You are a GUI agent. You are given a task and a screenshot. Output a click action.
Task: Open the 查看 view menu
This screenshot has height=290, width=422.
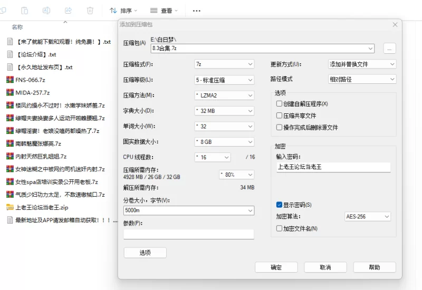click(164, 11)
